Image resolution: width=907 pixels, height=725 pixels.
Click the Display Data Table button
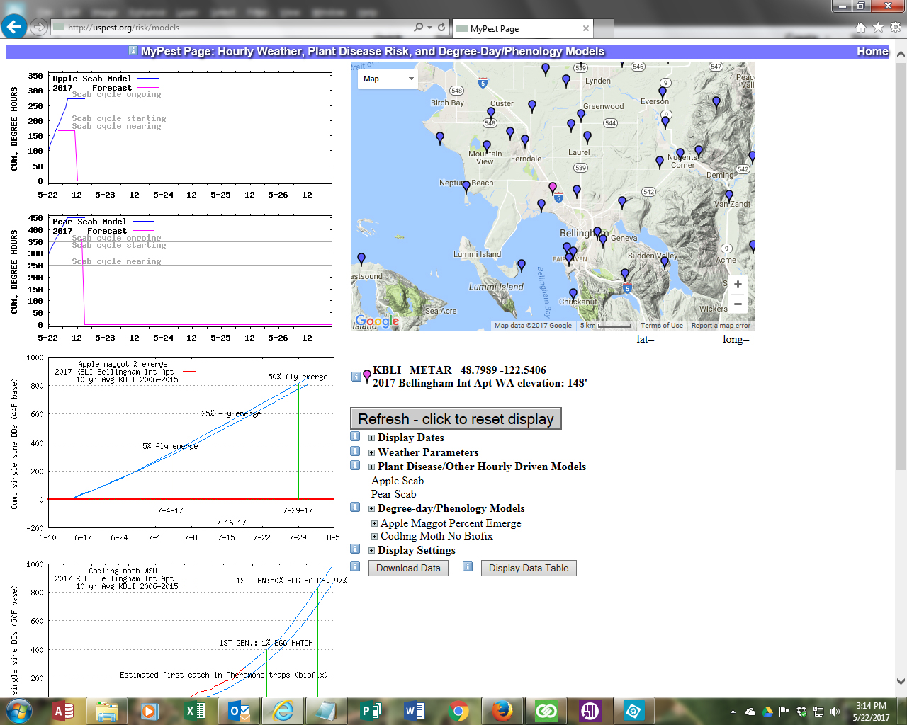coord(529,568)
